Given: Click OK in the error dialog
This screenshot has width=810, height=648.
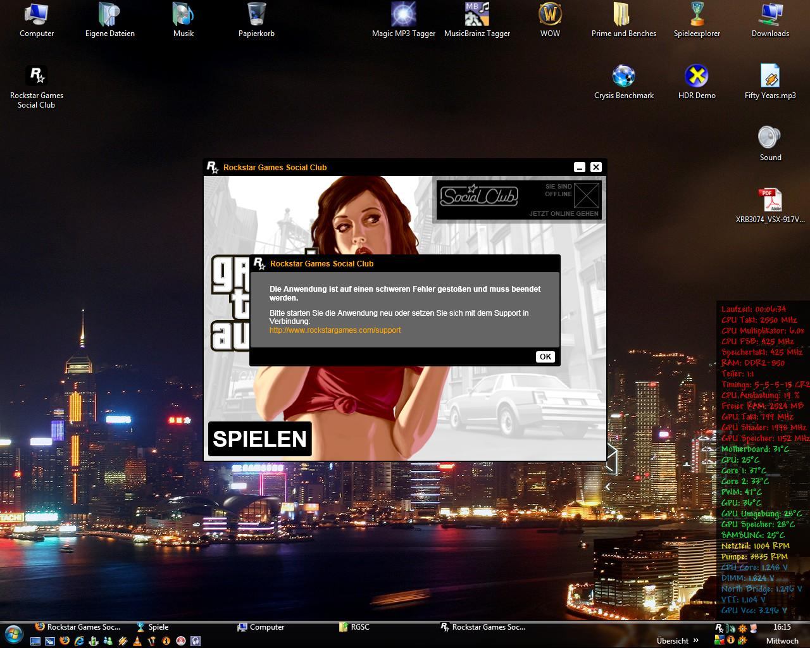Looking at the screenshot, I should [x=545, y=357].
